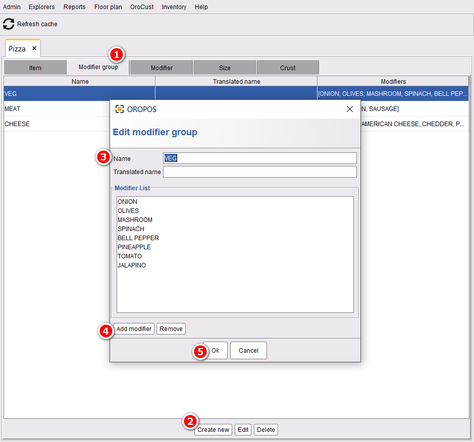Click the Edit button below the table
This screenshot has height=442, width=474.
point(243,429)
